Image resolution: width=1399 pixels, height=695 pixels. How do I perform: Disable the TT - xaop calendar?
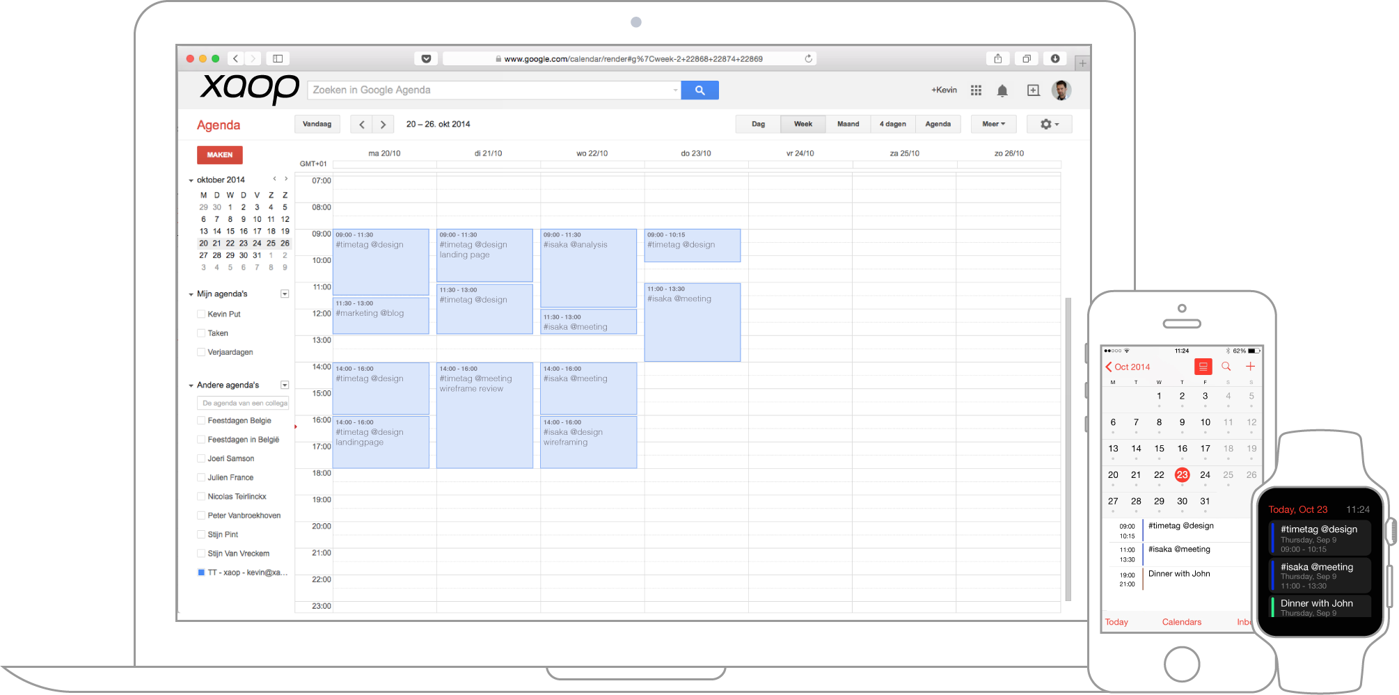tap(201, 573)
